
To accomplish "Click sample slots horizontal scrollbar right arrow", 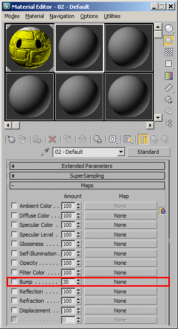I will click(150, 126).
